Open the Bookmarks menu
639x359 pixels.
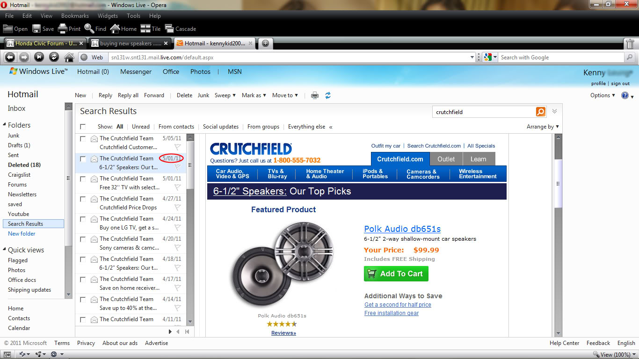75,16
